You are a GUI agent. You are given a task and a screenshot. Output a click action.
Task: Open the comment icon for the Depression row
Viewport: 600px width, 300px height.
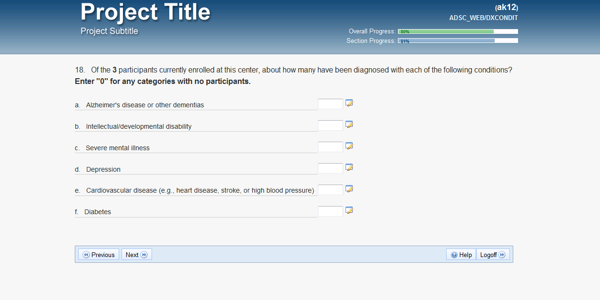[x=349, y=167]
